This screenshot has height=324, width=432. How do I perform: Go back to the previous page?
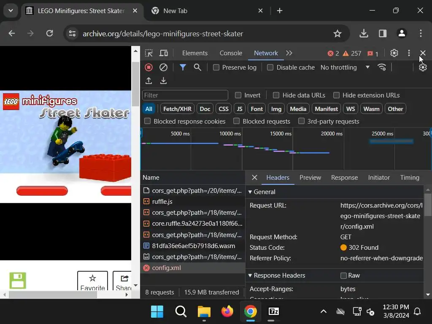pos(11,33)
